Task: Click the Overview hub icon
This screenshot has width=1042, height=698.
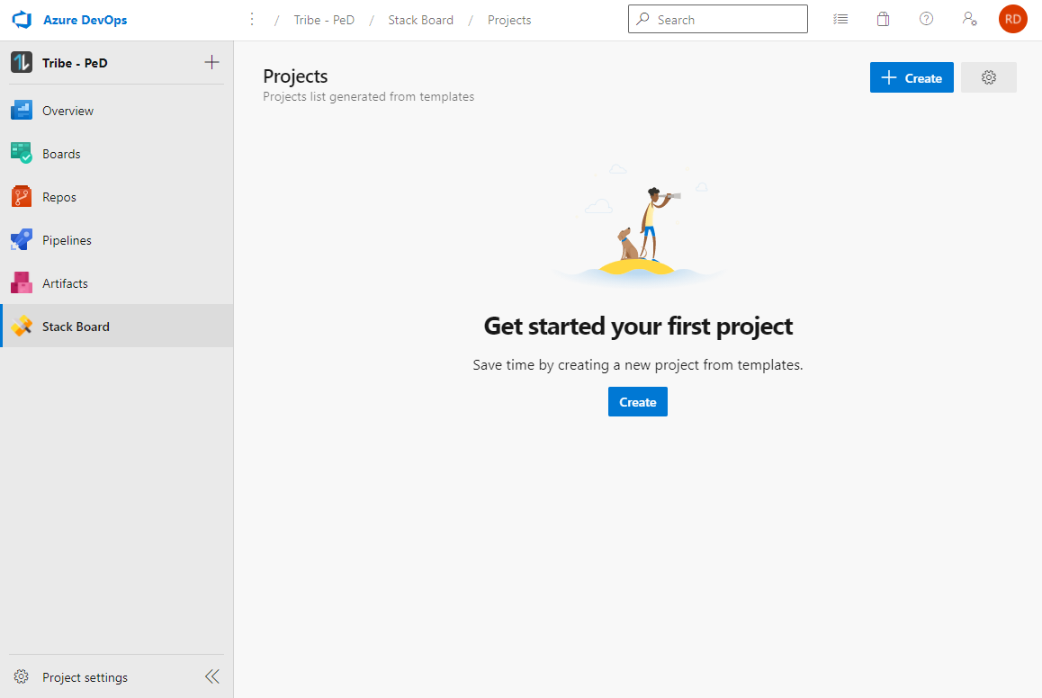Action: (22, 111)
